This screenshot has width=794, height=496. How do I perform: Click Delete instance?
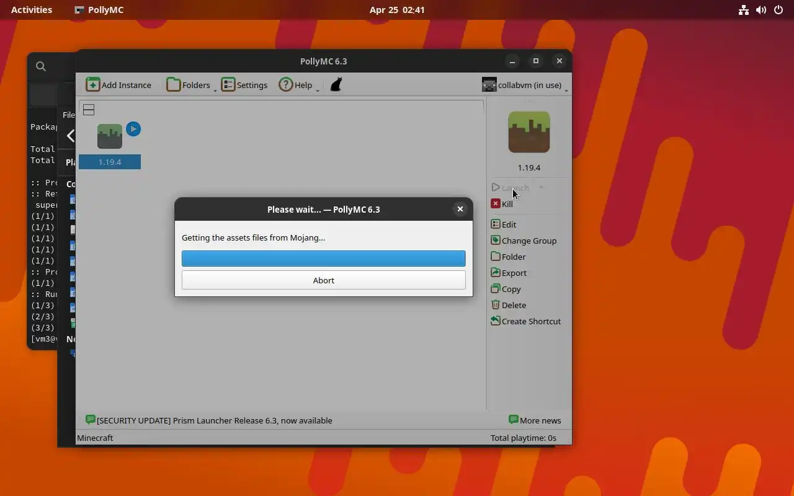pyautogui.click(x=508, y=305)
